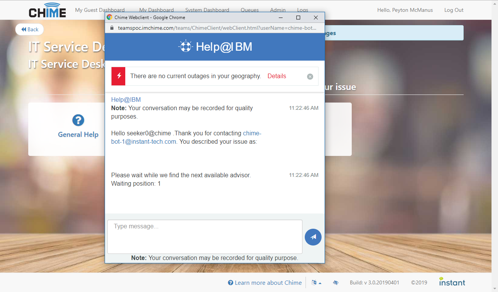Click the Chrome icon in popup title bar

pos(109,17)
